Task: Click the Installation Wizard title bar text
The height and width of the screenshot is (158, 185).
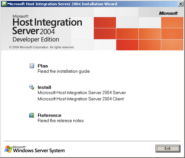Action: coord(62,4)
